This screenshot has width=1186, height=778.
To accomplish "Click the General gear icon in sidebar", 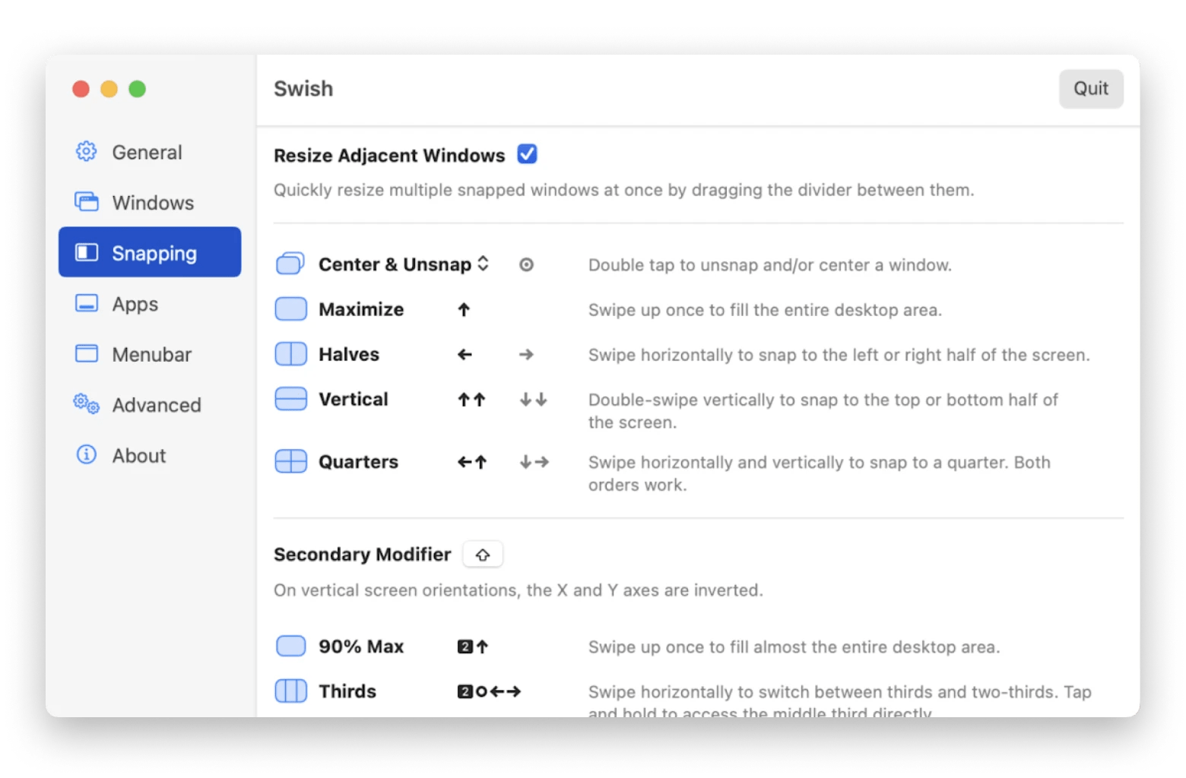I will 86,151.
